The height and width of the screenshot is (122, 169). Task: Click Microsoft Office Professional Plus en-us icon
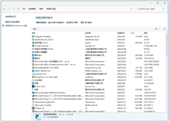pyautogui.click(x=33, y=65)
